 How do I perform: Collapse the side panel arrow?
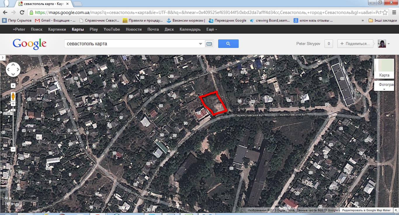pyautogui.click(x=3, y=58)
